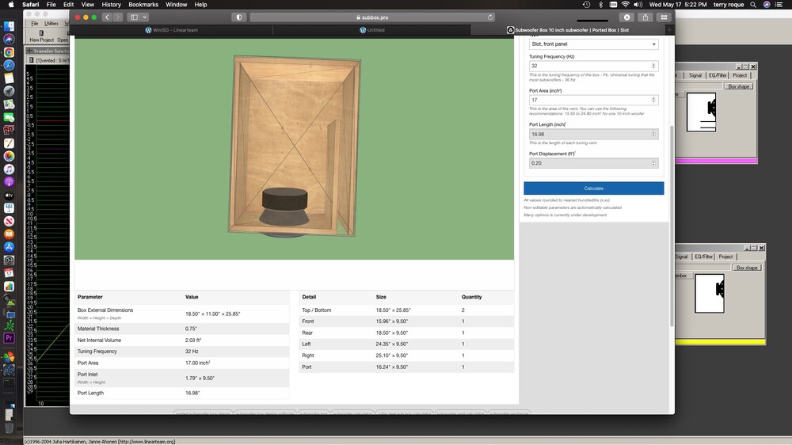Click the Port Length field showing 16.98

click(x=593, y=134)
